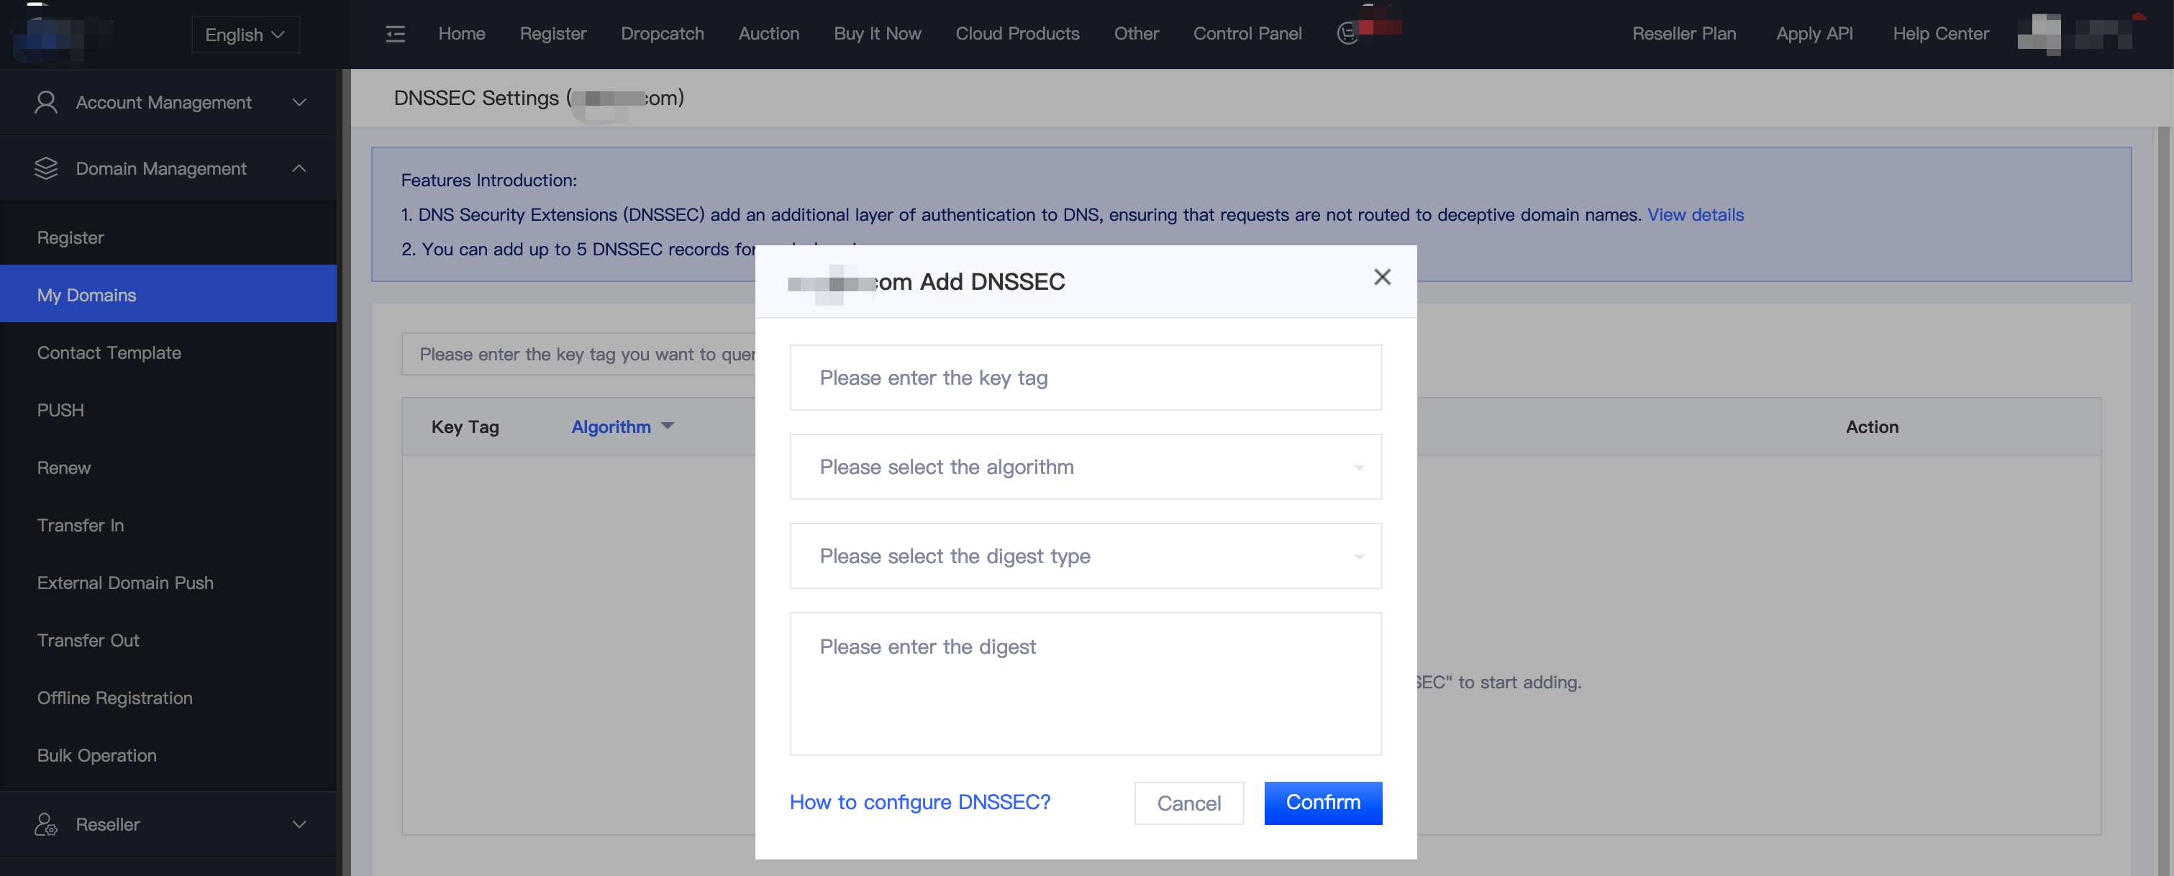The image size is (2174, 876).
Task: Collapse the Domain Management section
Action: (x=299, y=169)
